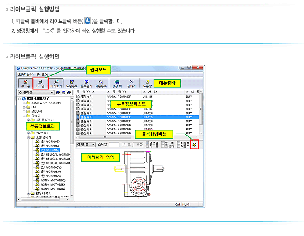Check the 그룹화 checkbox
This screenshot has height=236, width=304.
tap(163, 146)
